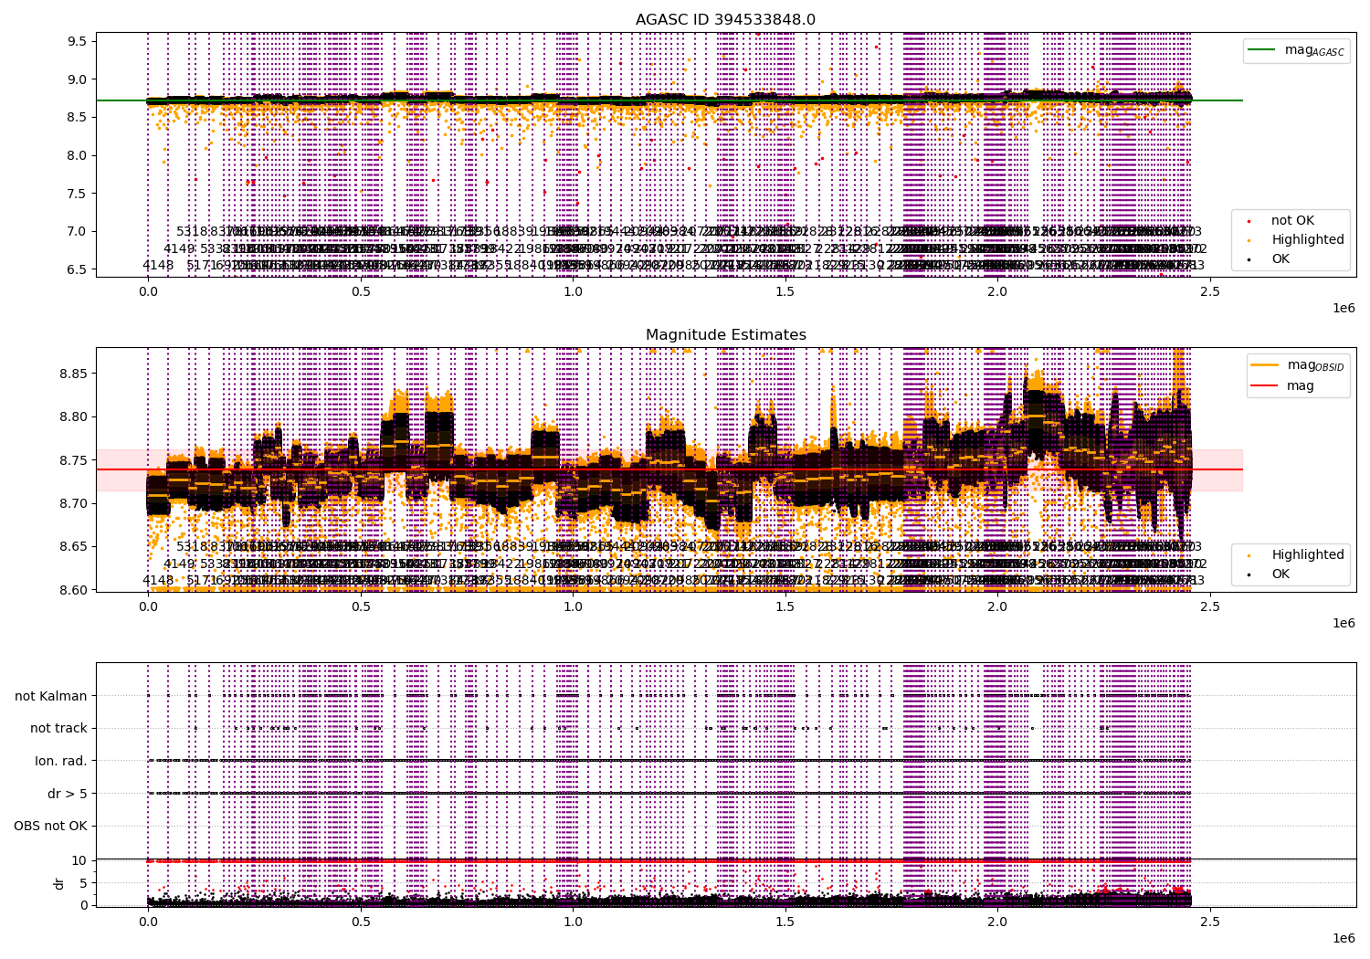Click the middle plot's 'Highlighted' legend entry
The height and width of the screenshot is (959, 1370).
tap(1308, 554)
